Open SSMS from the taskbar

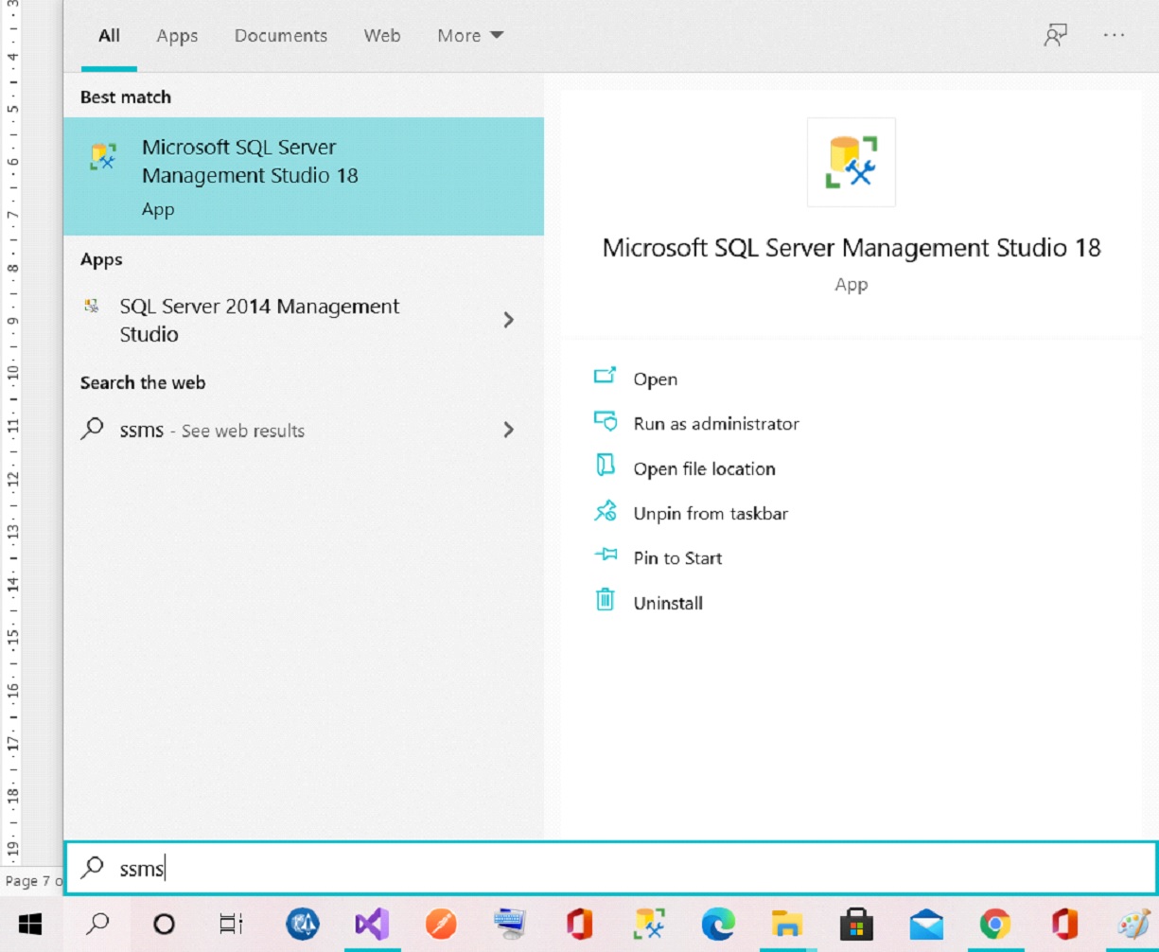pyautogui.click(x=649, y=924)
